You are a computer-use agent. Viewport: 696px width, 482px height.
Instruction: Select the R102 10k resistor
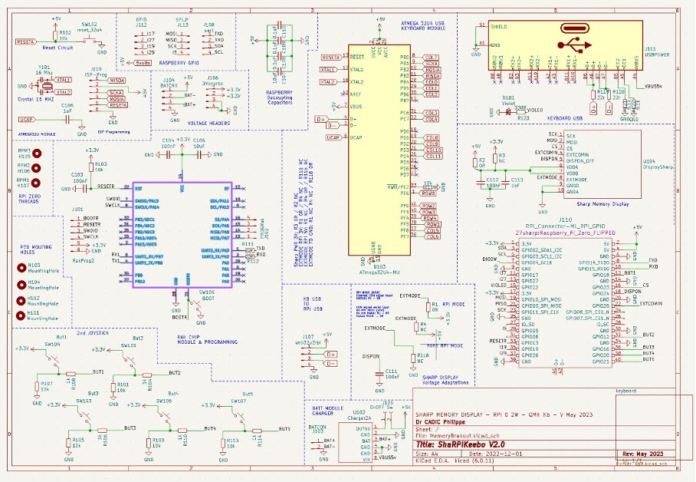click(x=55, y=35)
